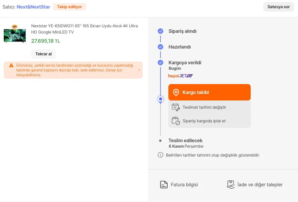
Task: Click the Sipariş alındı checkmark step
Action: pyautogui.click(x=160, y=31)
